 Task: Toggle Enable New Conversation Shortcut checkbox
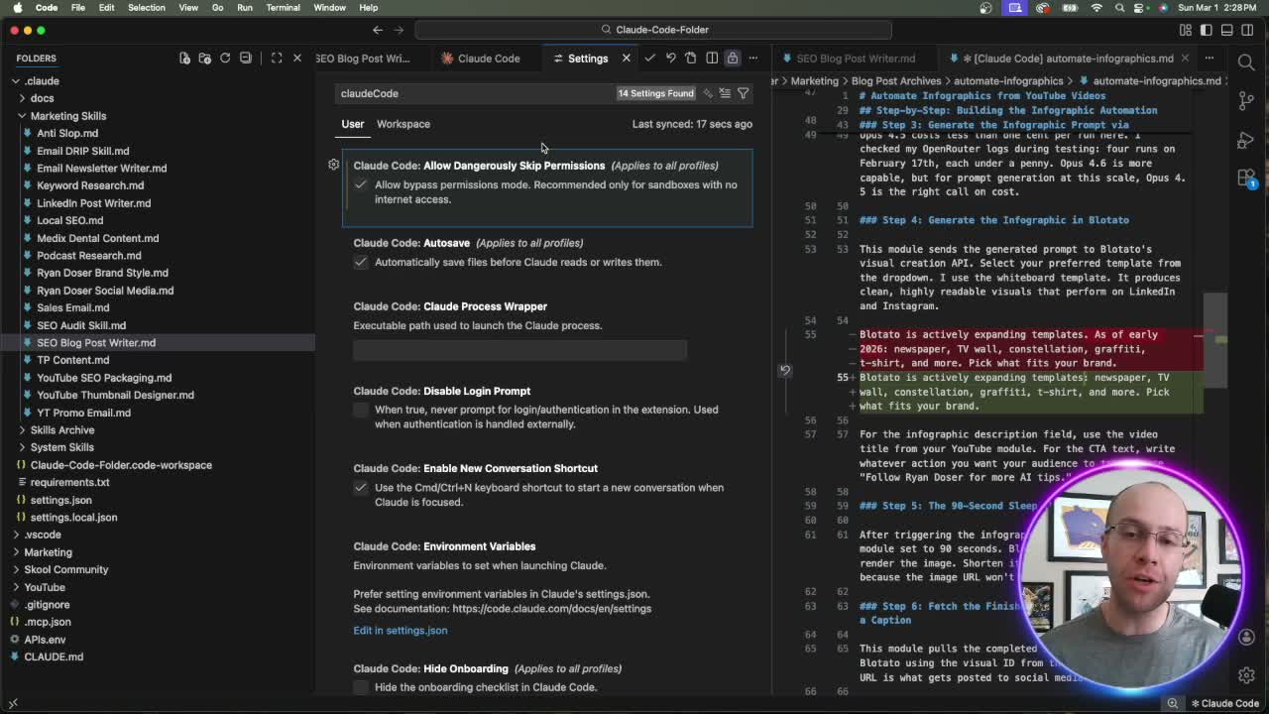point(361,488)
